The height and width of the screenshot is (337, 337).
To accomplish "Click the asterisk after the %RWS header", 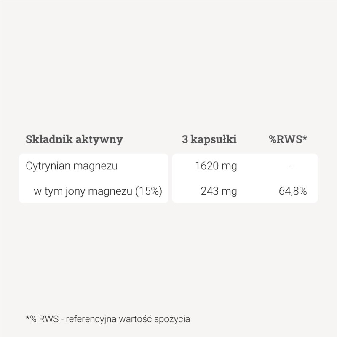I will (x=305, y=138).
